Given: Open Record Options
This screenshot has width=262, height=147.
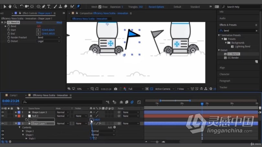Looking at the screenshot, I should [x=156, y=7].
